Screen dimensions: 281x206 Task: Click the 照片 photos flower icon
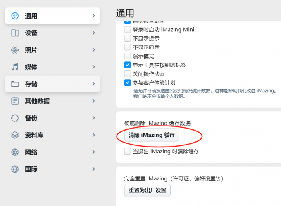click(x=15, y=50)
